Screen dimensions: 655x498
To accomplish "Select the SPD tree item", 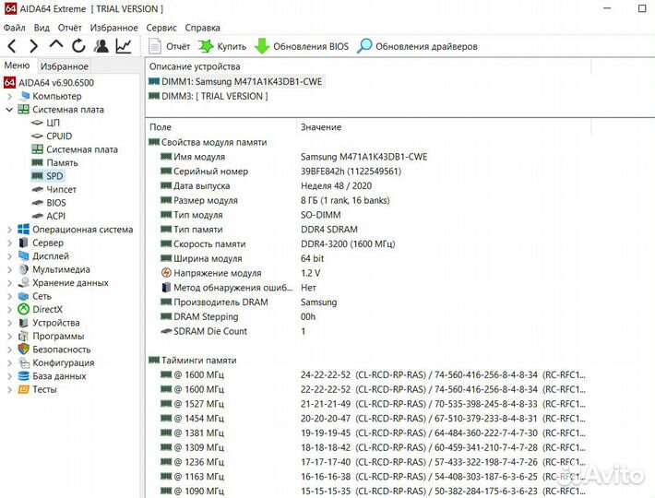I will point(47,176).
